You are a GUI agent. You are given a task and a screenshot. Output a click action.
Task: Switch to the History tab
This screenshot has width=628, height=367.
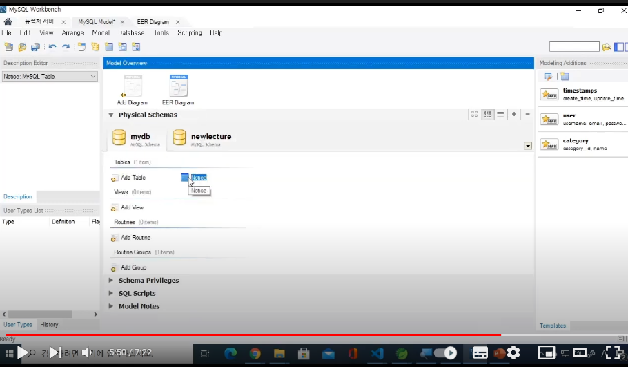coord(49,324)
